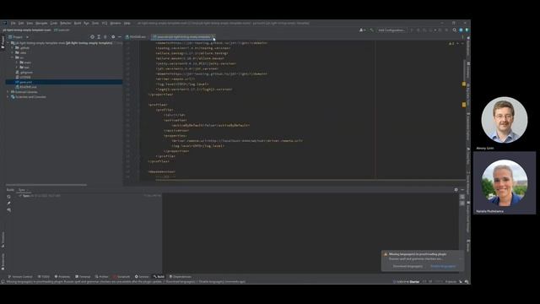Click the Sync entry in the build tree
540x304 pixels.
click(x=26, y=196)
